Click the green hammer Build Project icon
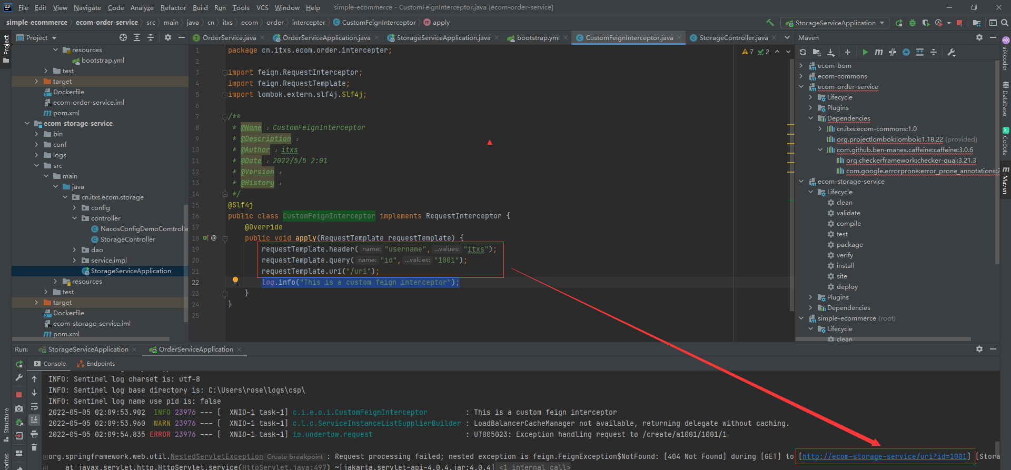 pyautogui.click(x=770, y=23)
